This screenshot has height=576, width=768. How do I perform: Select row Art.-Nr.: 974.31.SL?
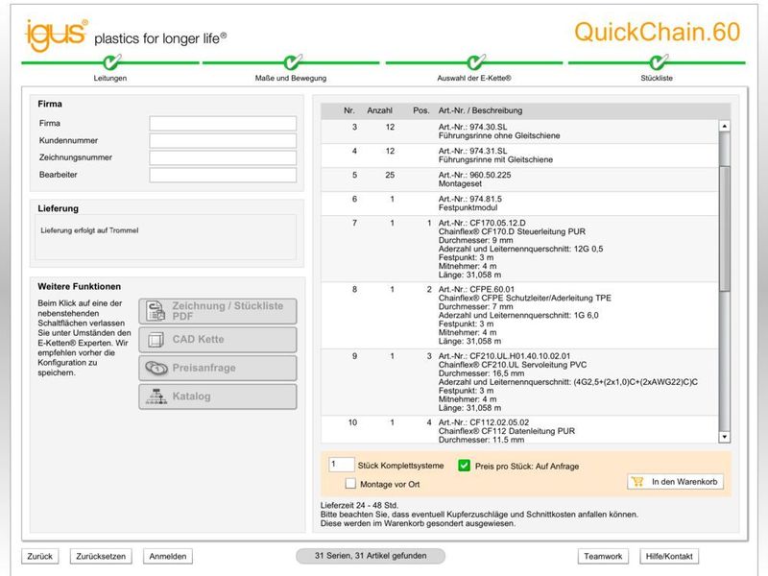[x=519, y=156]
